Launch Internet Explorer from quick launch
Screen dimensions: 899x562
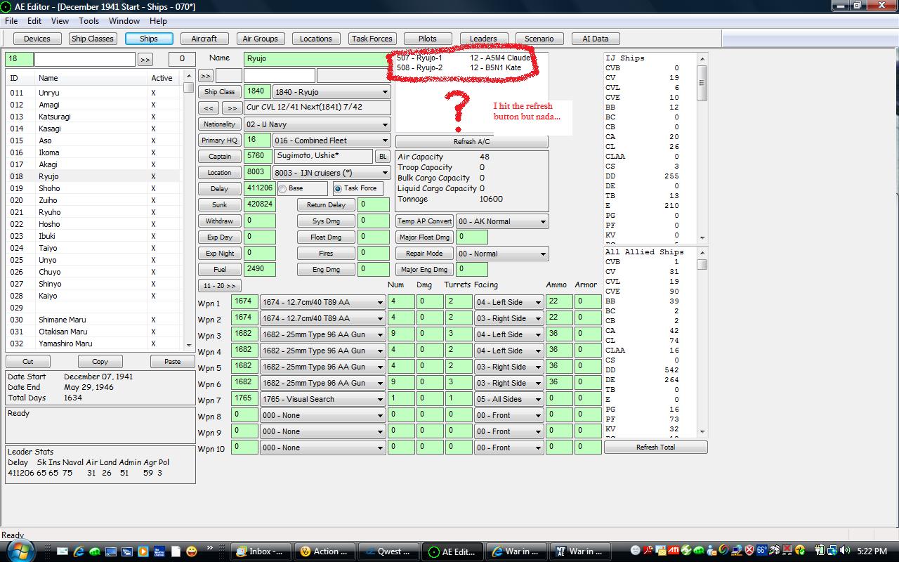point(79,551)
